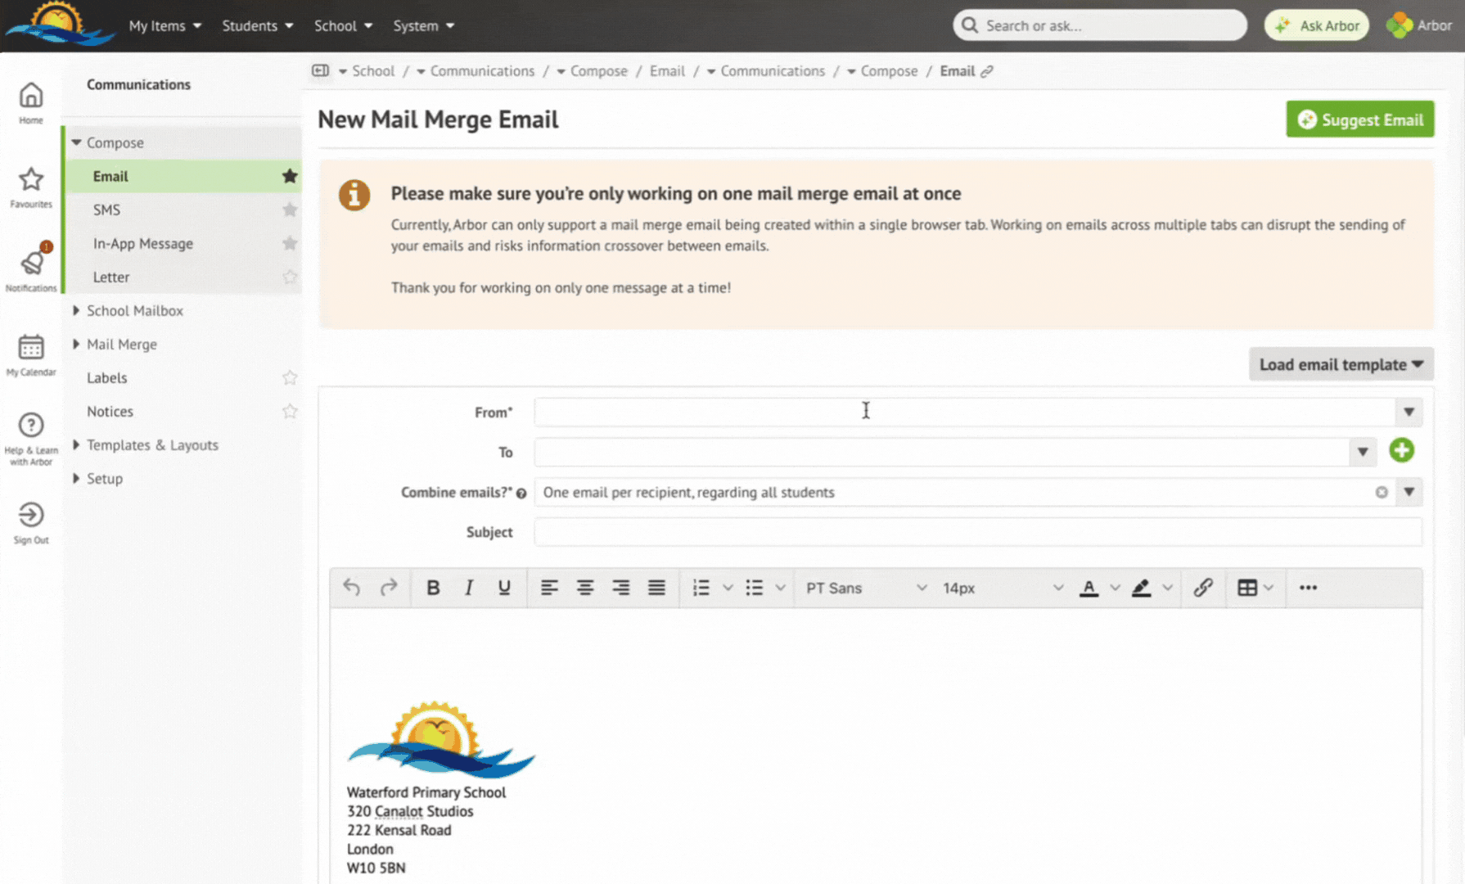Toggle favourite star for SMS
Screen dimensions: 1465x884
pyautogui.click(x=290, y=210)
